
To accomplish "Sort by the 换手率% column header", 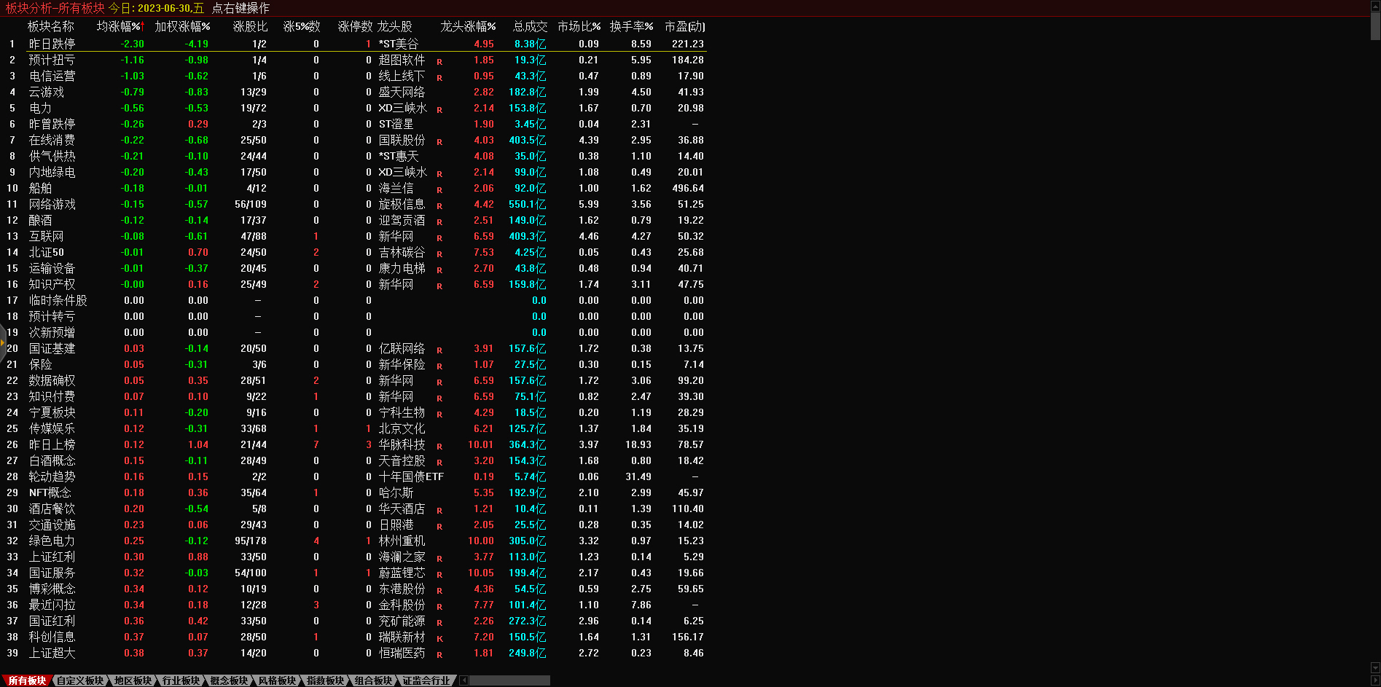I will tap(630, 26).
